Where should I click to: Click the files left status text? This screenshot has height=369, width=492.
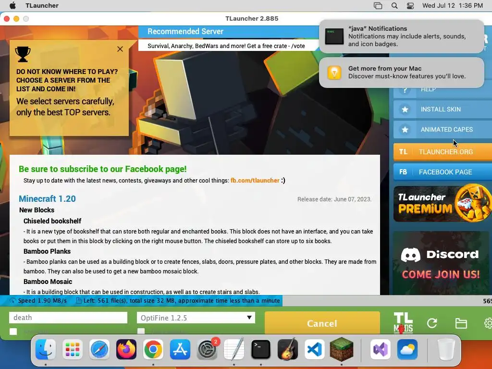pyautogui.click(x=181, y=301)
